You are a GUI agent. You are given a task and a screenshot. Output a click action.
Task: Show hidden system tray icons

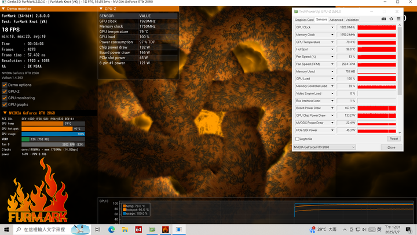pyautogui.click(x=345, y=230)
